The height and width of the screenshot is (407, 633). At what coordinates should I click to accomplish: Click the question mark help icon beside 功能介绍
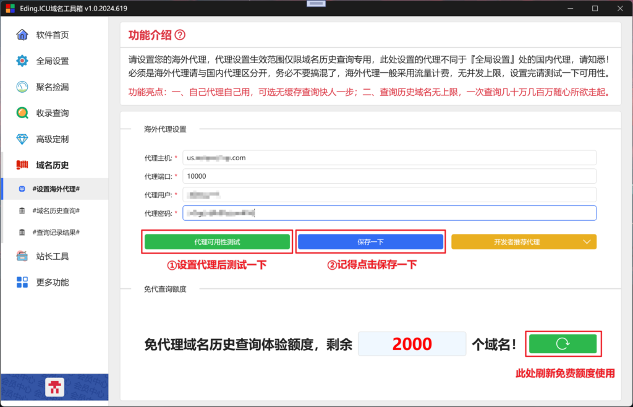pos(180,35)
